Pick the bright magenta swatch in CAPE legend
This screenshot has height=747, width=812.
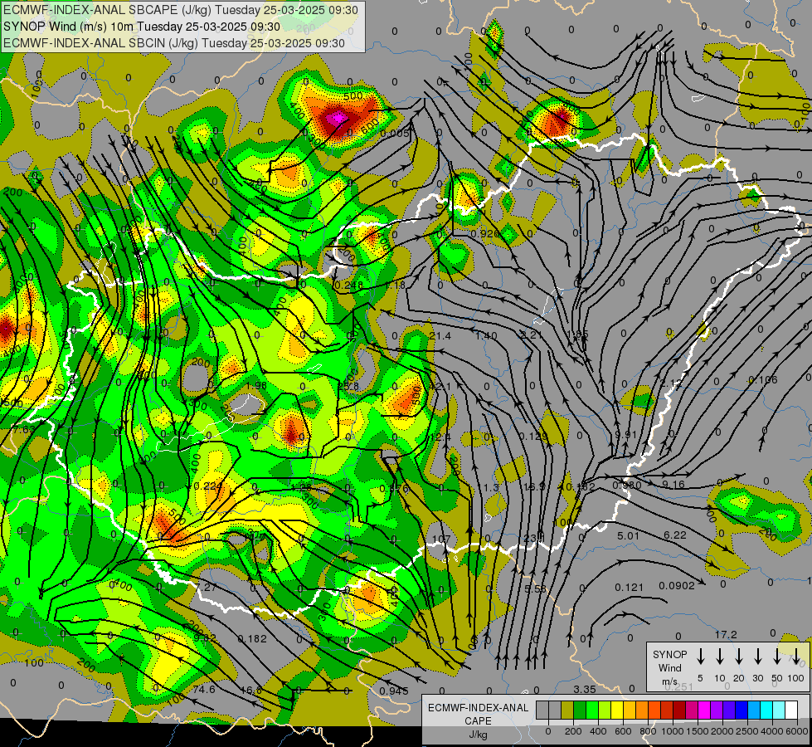pyautogui.click(x=704, y=710)
